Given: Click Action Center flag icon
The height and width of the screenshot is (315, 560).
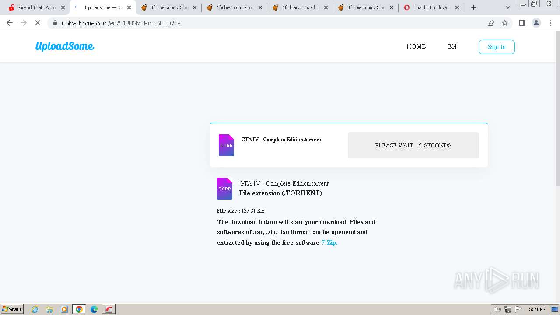Looking at the screenshot, I should (518, 309).
